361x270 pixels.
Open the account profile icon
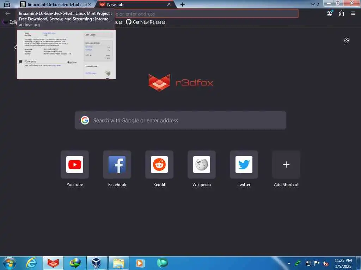coord(330,14)
